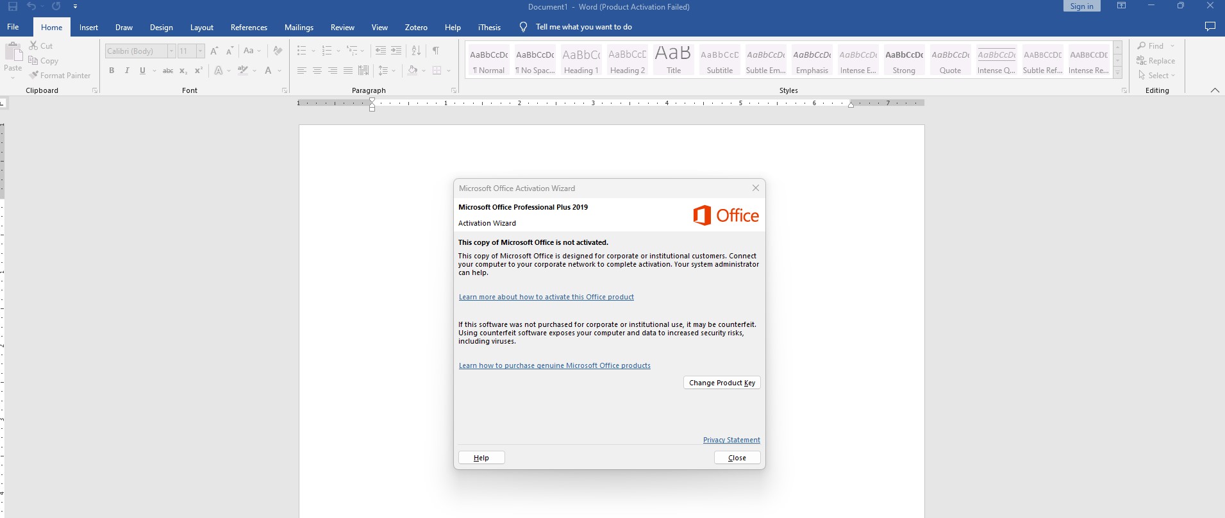Click Ribbon Display Options icon
The height and width of the screenshot is (518, 1225).
click(1121, 6)
